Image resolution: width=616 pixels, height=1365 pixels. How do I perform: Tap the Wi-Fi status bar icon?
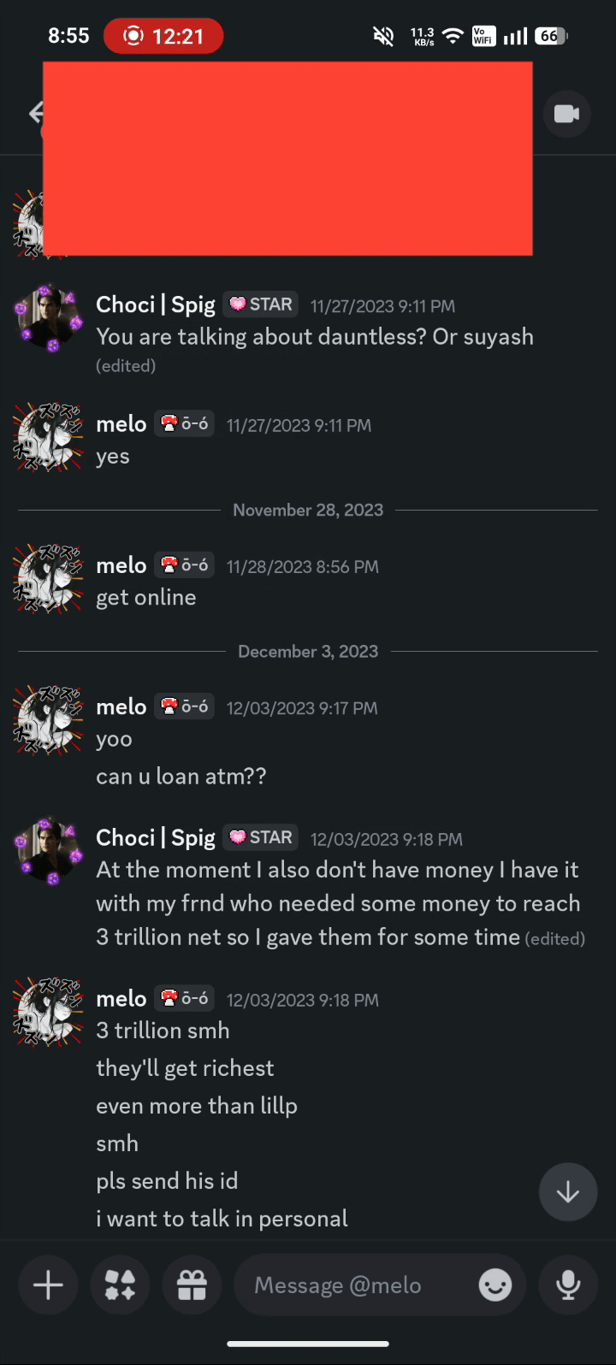453,36
